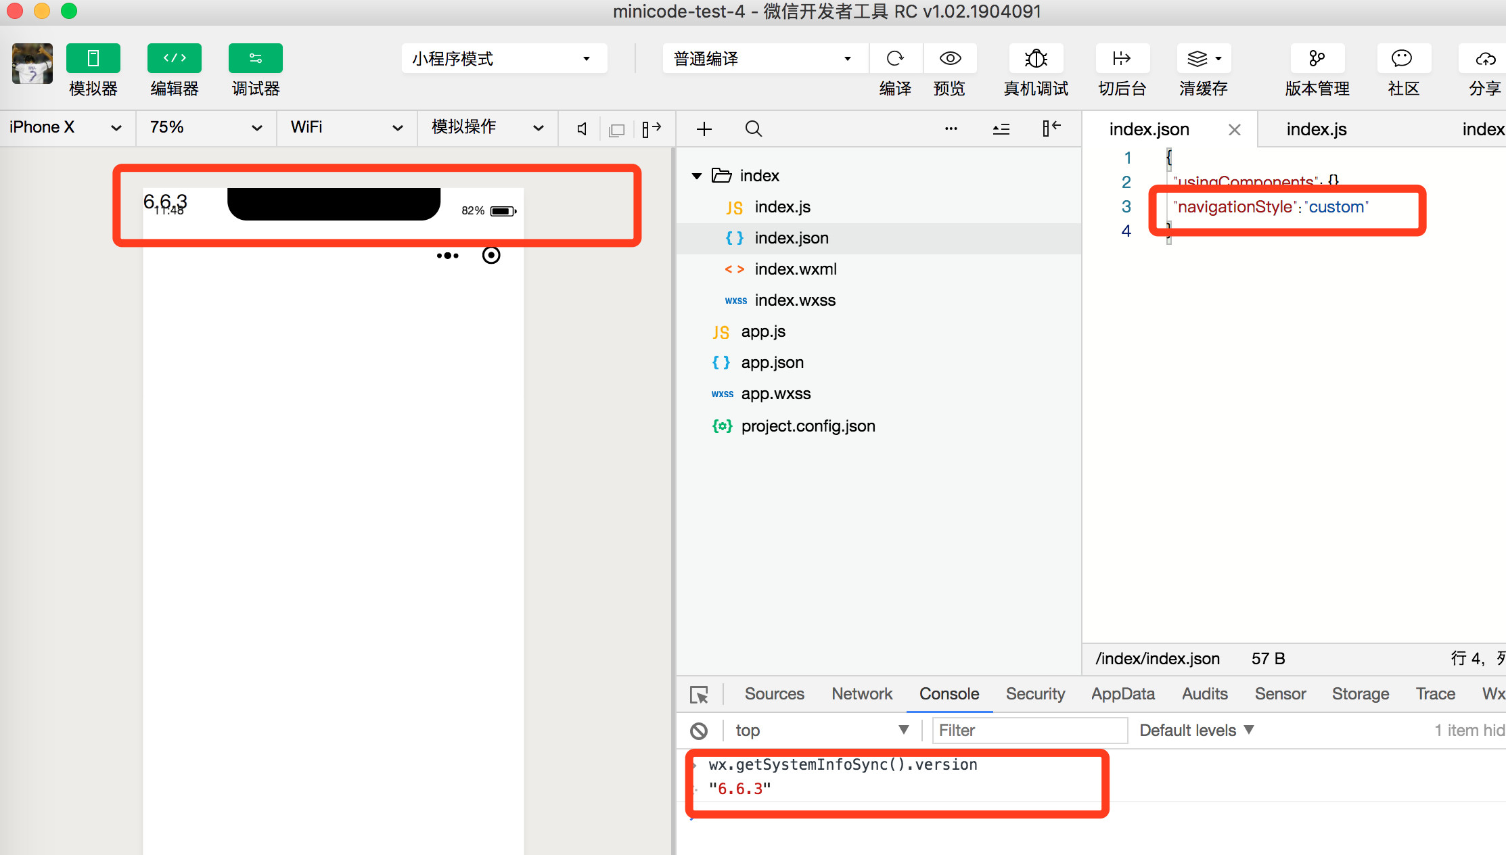Open the 模拟操作 simulate actions dropdown
The height and width of the screenshot is (855, 1506).
click(x=487, y=127)
